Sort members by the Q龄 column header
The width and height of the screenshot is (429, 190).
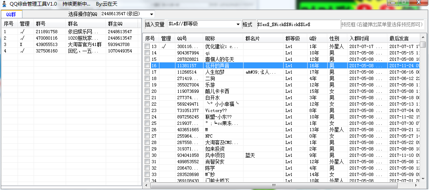click(x=312, y=38)
